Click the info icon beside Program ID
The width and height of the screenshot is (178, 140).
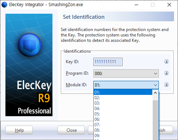pyautogui.click(x=166, y=73)
